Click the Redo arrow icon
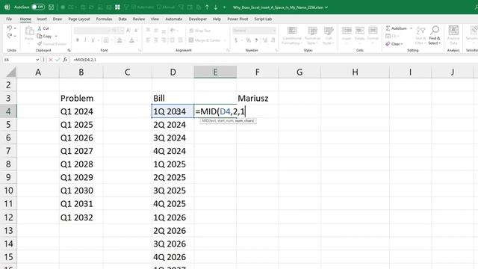 click(x=10, y=36)
